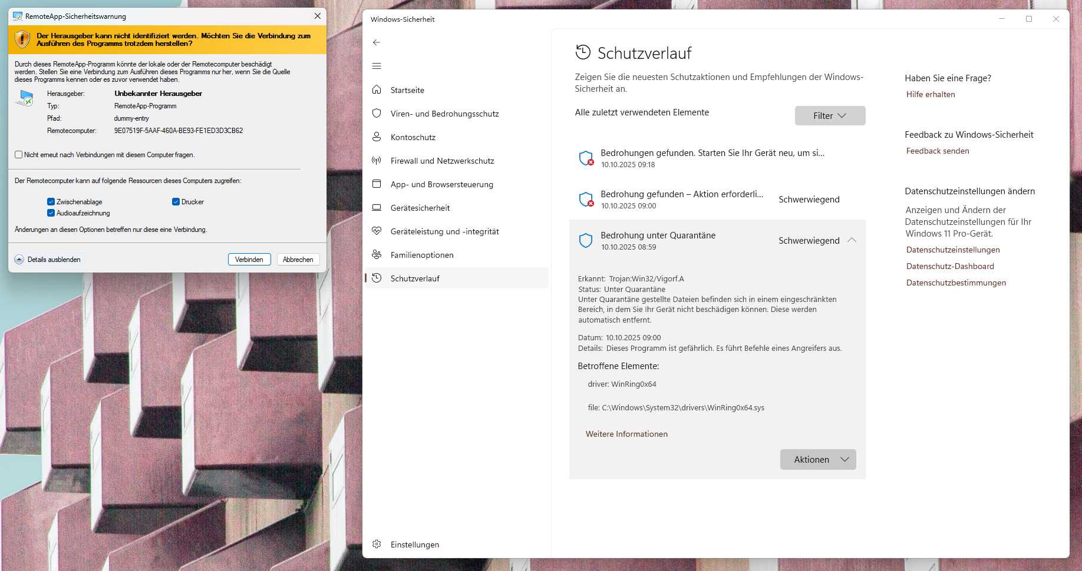Open the Datenschutzeinstellungen link
1082x571 pixels.
(x=953, y=250)
